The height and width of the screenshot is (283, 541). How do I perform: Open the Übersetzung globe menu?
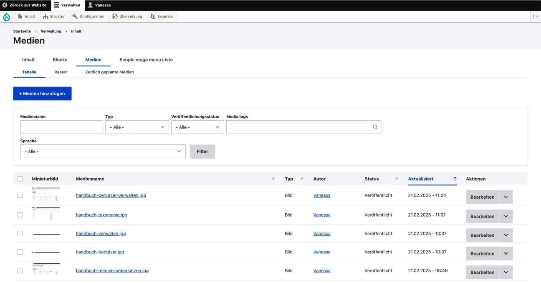pos(127,17)
